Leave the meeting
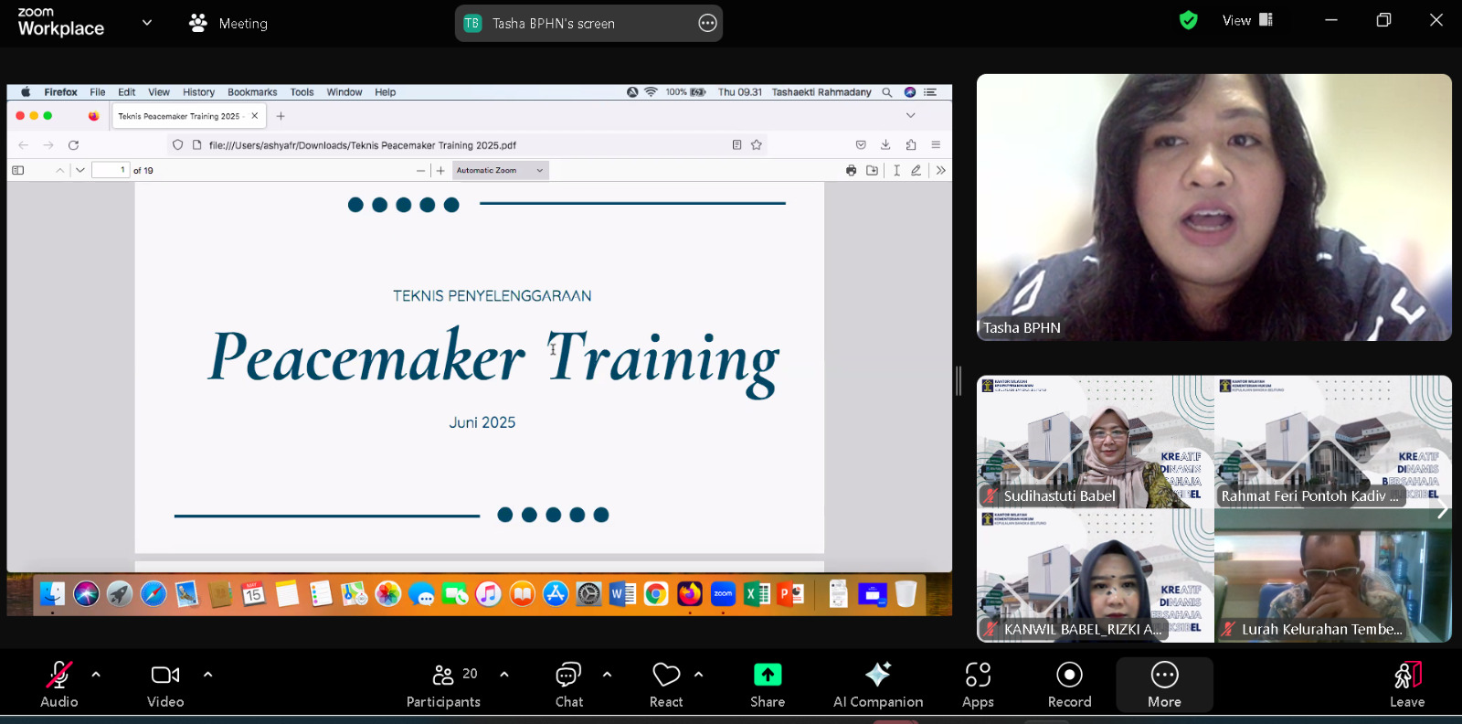1462x724 pixels. coord(1407,684)
